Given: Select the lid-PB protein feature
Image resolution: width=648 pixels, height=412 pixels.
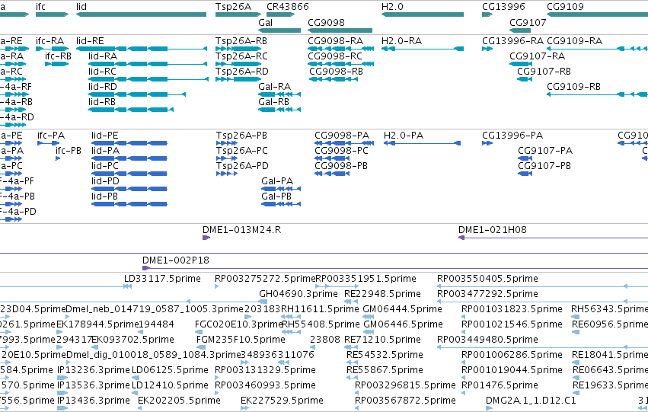Looking at the screenshot, I should coord(129,204).
